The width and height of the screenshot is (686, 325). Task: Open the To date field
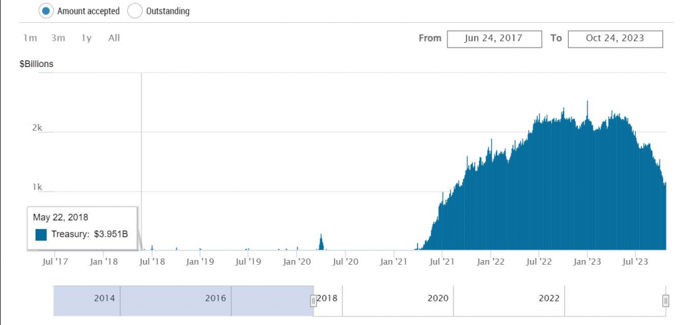(x=615, y=38)
